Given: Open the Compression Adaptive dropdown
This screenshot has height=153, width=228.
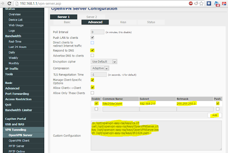Looking at the screenshot, I should (100, 68).
